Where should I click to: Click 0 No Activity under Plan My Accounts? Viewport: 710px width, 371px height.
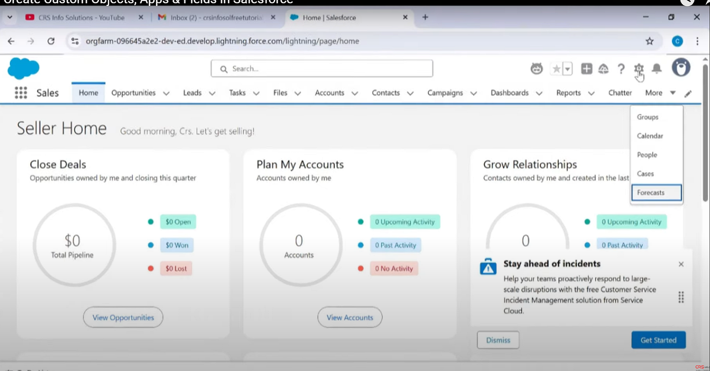click(394, 268)
